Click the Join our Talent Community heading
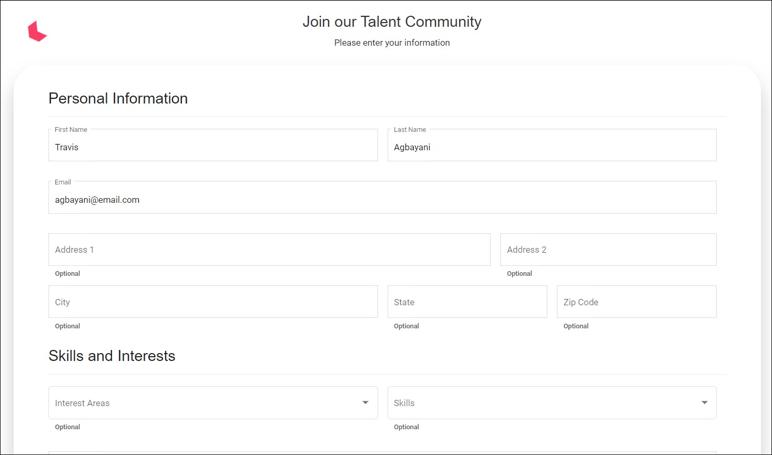The height and width of the screenshot is (455, 772). pyautogui.click(x=391, y=22)
